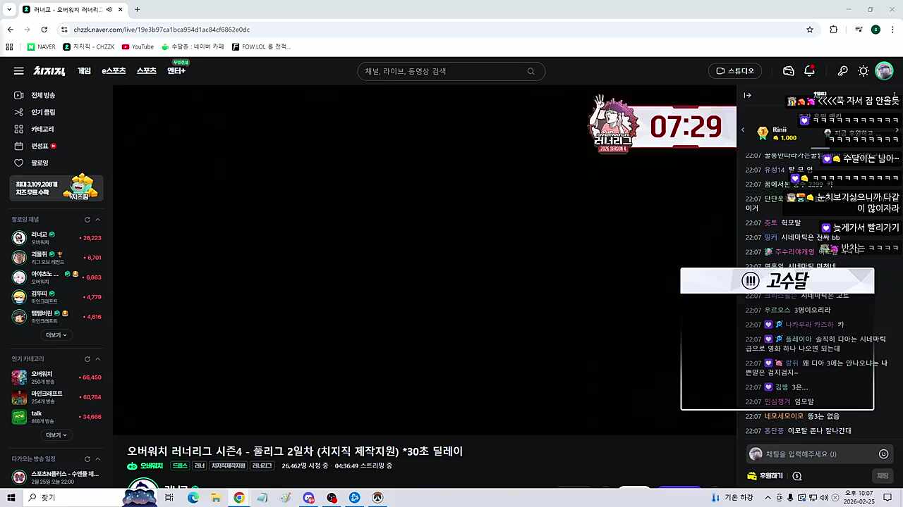Click the search magnifier in search bar

pyautogui.click(x=531, y=71)
